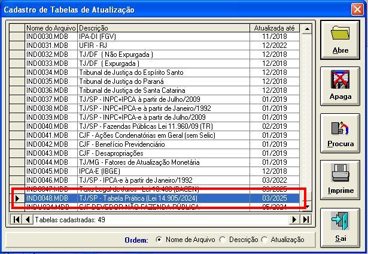Viewport: 368px width, 254px height.
Task: Choose Atualização sort order option
Action: (265, 240)
